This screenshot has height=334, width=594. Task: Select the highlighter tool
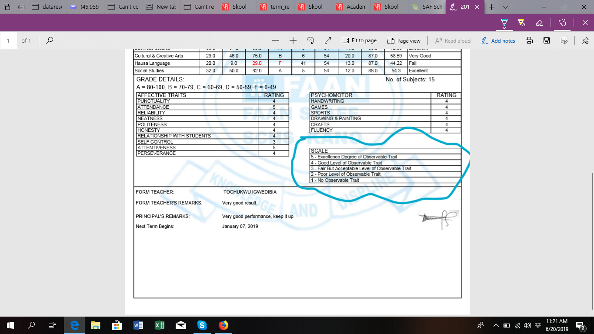[x=521, y=23]
